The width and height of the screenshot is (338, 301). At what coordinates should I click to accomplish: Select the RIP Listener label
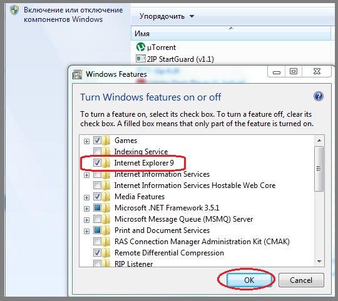coord(134,264)
